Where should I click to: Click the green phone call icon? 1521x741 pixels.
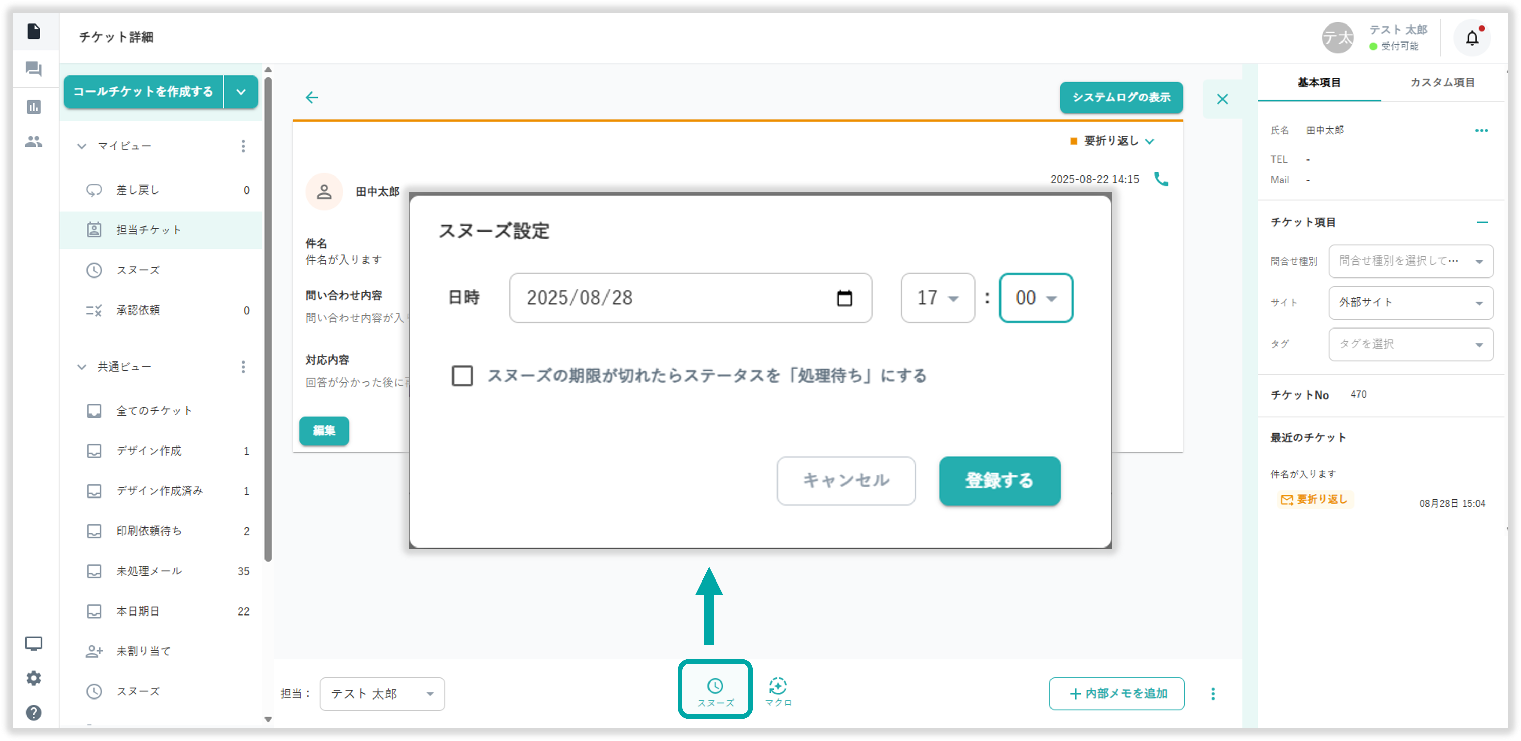pyautogui.click(x=1161, y=179)
